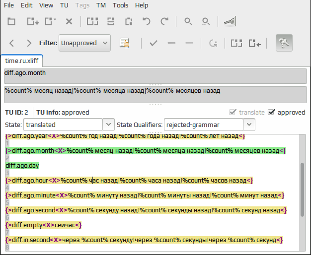Open a file with the folder icon
This screenshot has width=311, height=255.
tap(11, 21)
